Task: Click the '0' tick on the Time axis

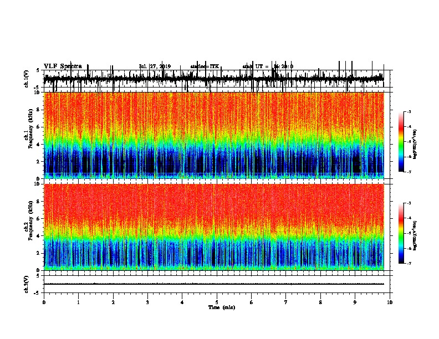Action: click(44, 302)
